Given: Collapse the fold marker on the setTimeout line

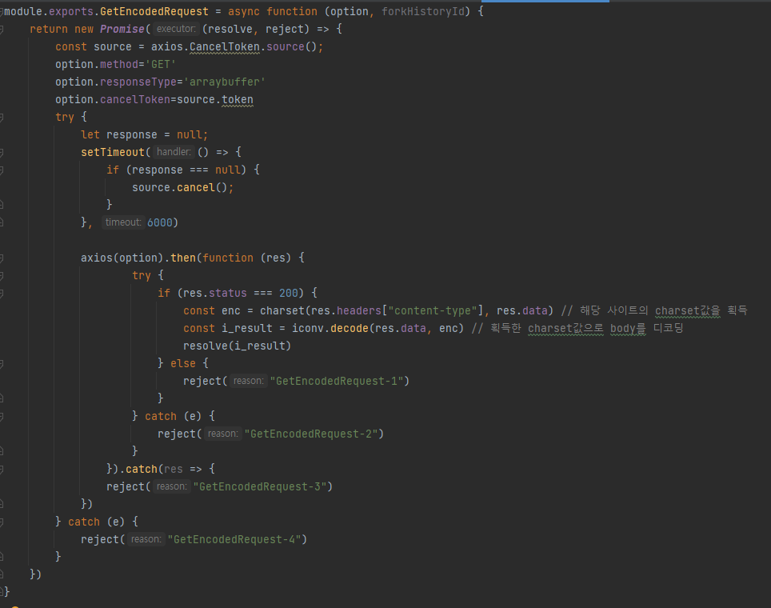Looking at the screenshot, I should [x=2, y=153].
